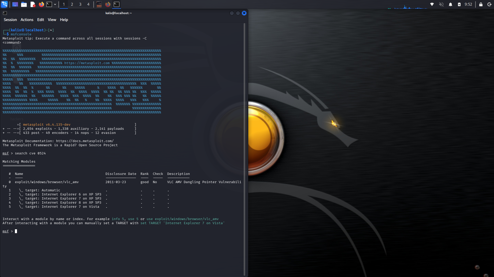Screen dimensions: 494x277
Task: Click the 'good' rank cell
Action: pos(145,182)
